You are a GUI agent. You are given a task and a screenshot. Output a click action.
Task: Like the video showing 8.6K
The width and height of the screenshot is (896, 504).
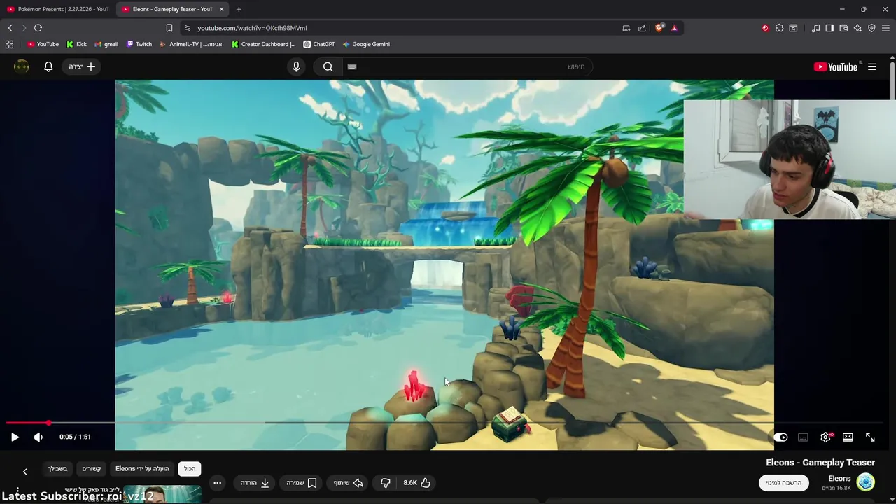click(x=416, y=482)
